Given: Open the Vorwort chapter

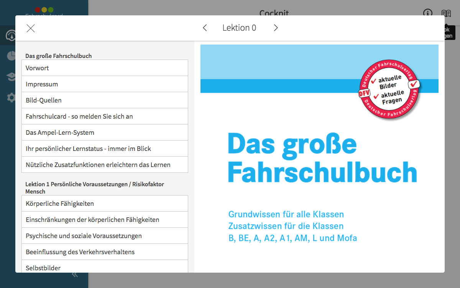Looking at the screenshot, I should [x=105, y=68].
